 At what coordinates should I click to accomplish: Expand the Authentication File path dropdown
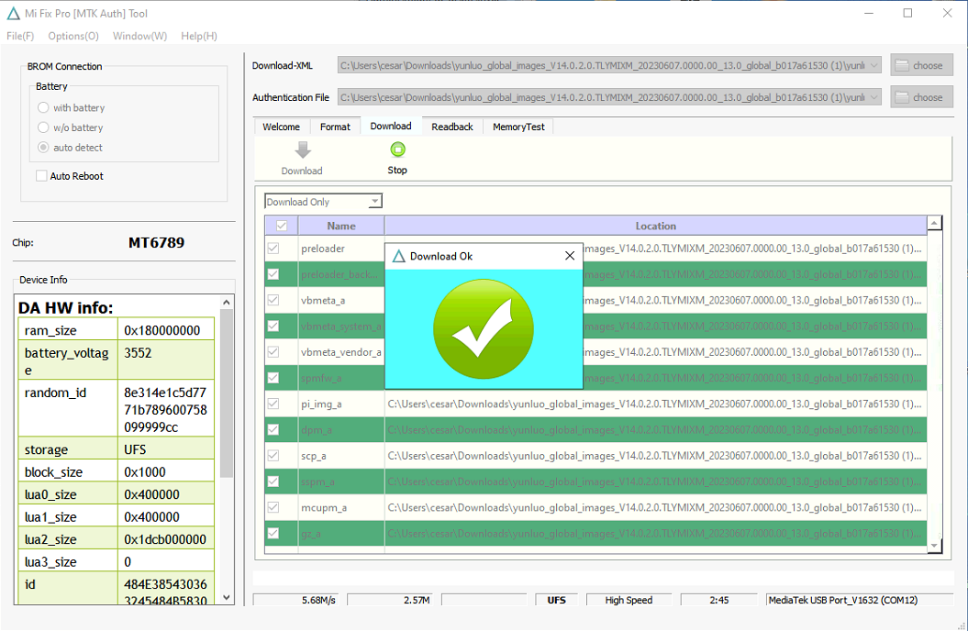pos(874,97)
